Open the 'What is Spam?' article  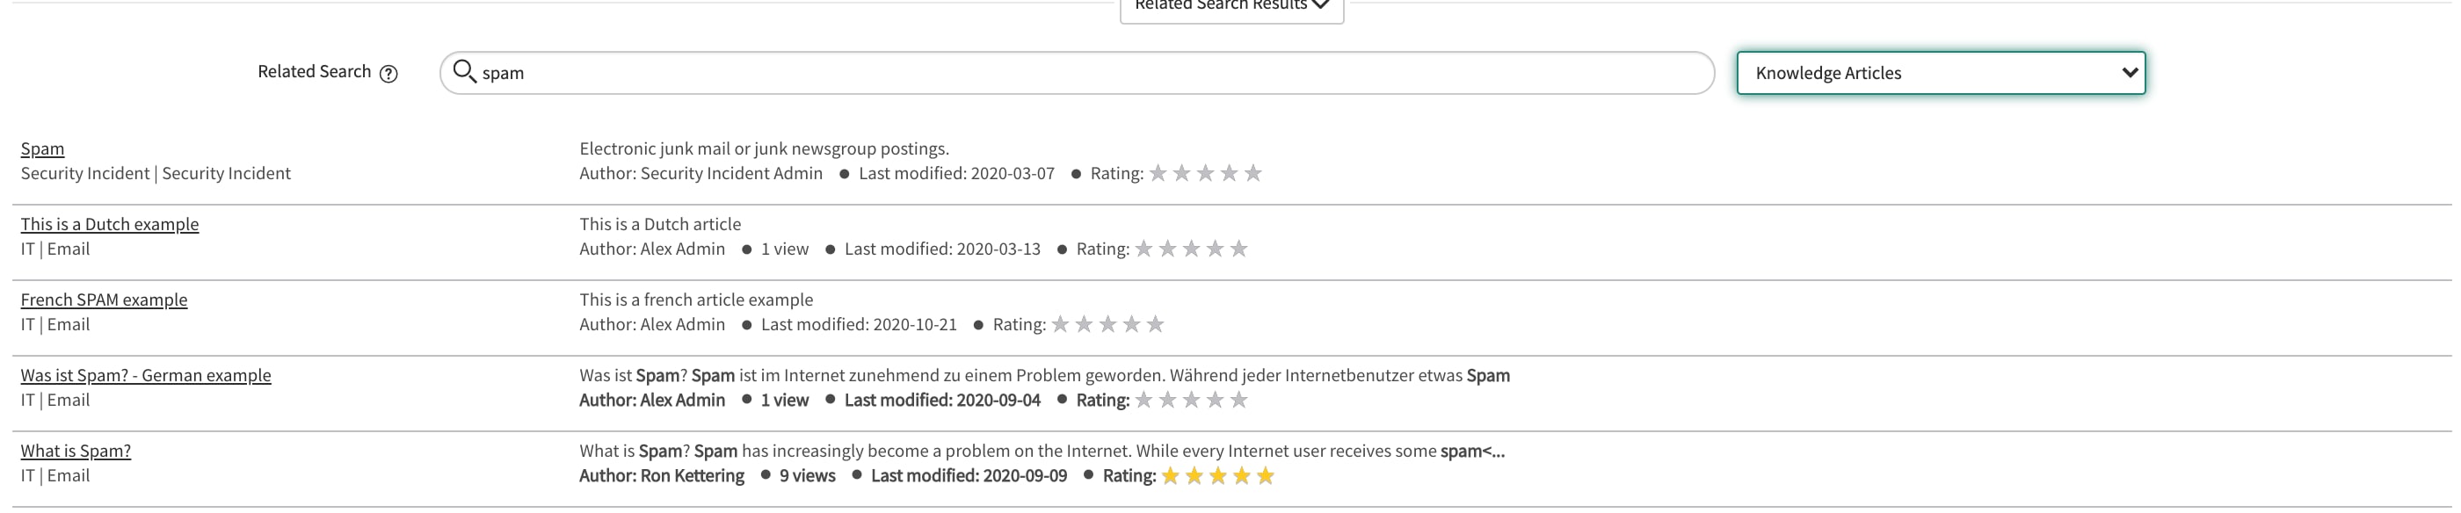click(76, 450)
